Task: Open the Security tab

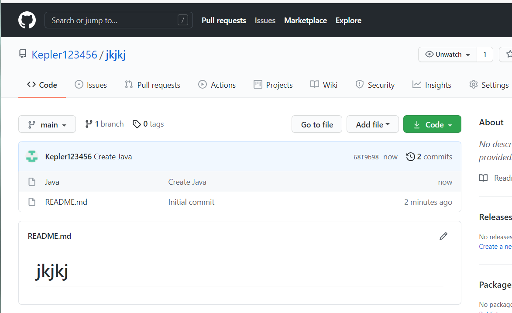Action: pos(375,85)
